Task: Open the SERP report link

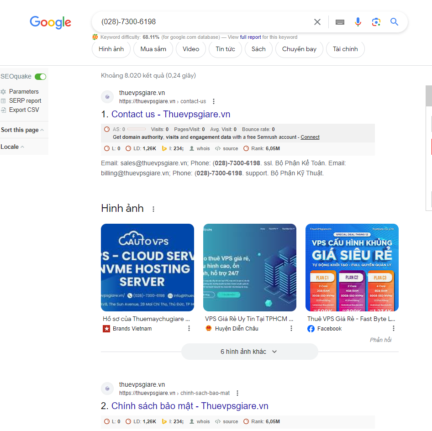Action: click(25, 101)
